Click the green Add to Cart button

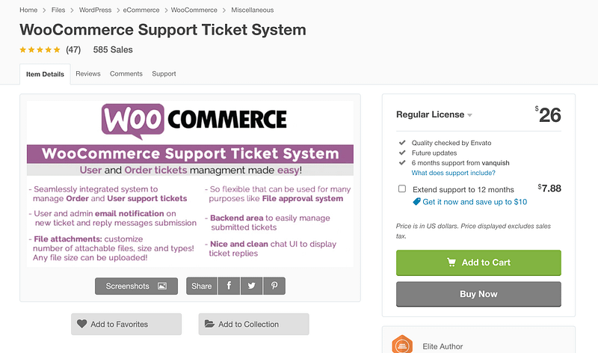click(x=478, y=263)
